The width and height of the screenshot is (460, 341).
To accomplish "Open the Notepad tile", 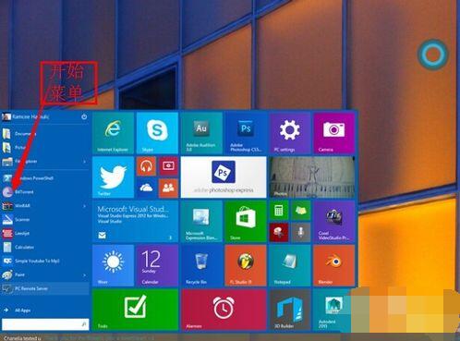I will click(290, 265).
